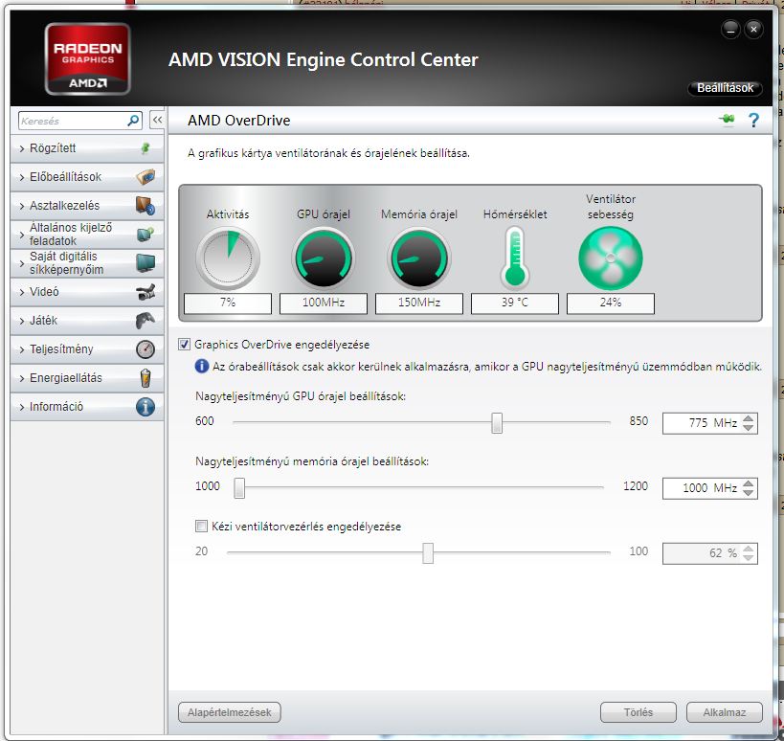Image resolution: width=784 pixels, height=741 pixels.
Task: Click the Hőmérséklet thermometer icon
Action: click(x=514, y=258)
